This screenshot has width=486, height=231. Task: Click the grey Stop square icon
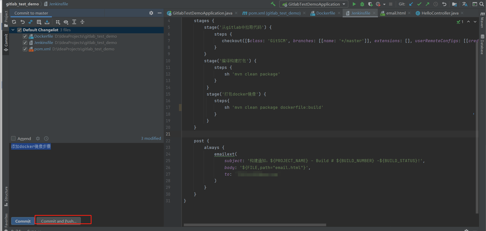391,4
